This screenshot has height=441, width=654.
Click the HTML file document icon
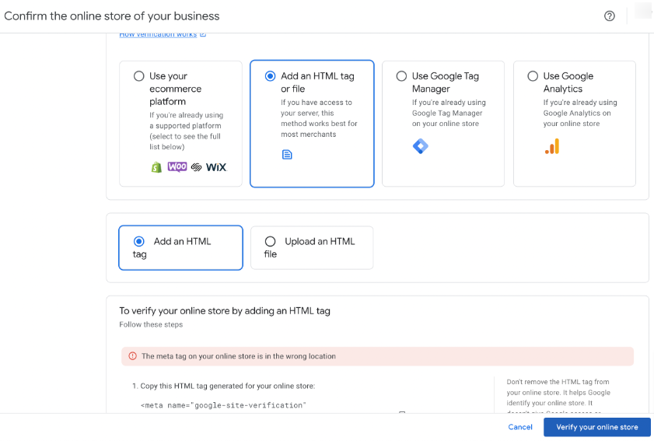[x=287, y=154]
